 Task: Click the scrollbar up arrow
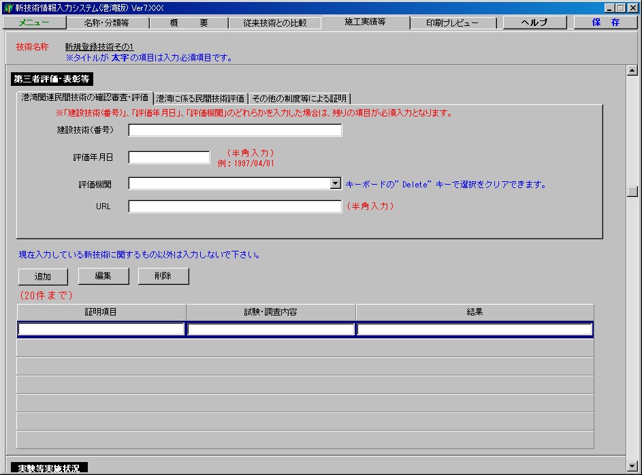[631, 70]
